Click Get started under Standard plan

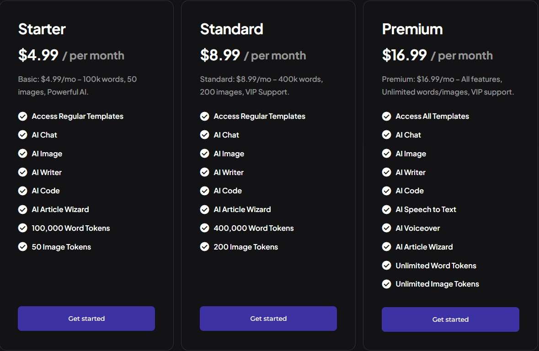coord(268,319)
